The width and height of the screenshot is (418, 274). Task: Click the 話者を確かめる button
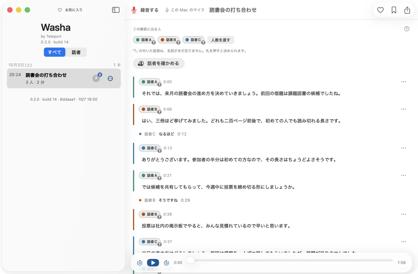pyautogui.click(x=159, y=63)
